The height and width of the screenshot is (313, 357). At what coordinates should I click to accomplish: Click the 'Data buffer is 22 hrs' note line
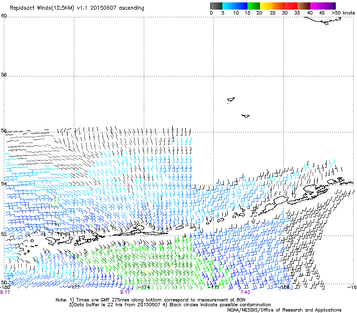click(x=170, y=305)
